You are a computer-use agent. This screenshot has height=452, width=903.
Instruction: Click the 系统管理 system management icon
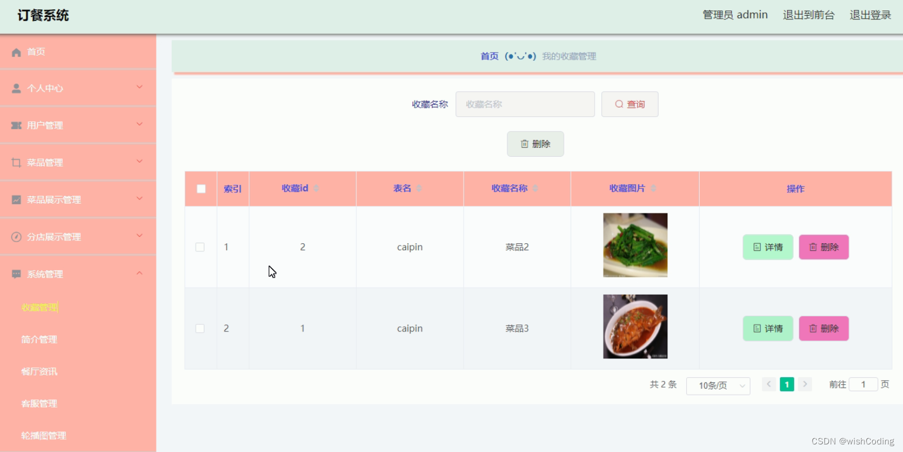point(15,273)
